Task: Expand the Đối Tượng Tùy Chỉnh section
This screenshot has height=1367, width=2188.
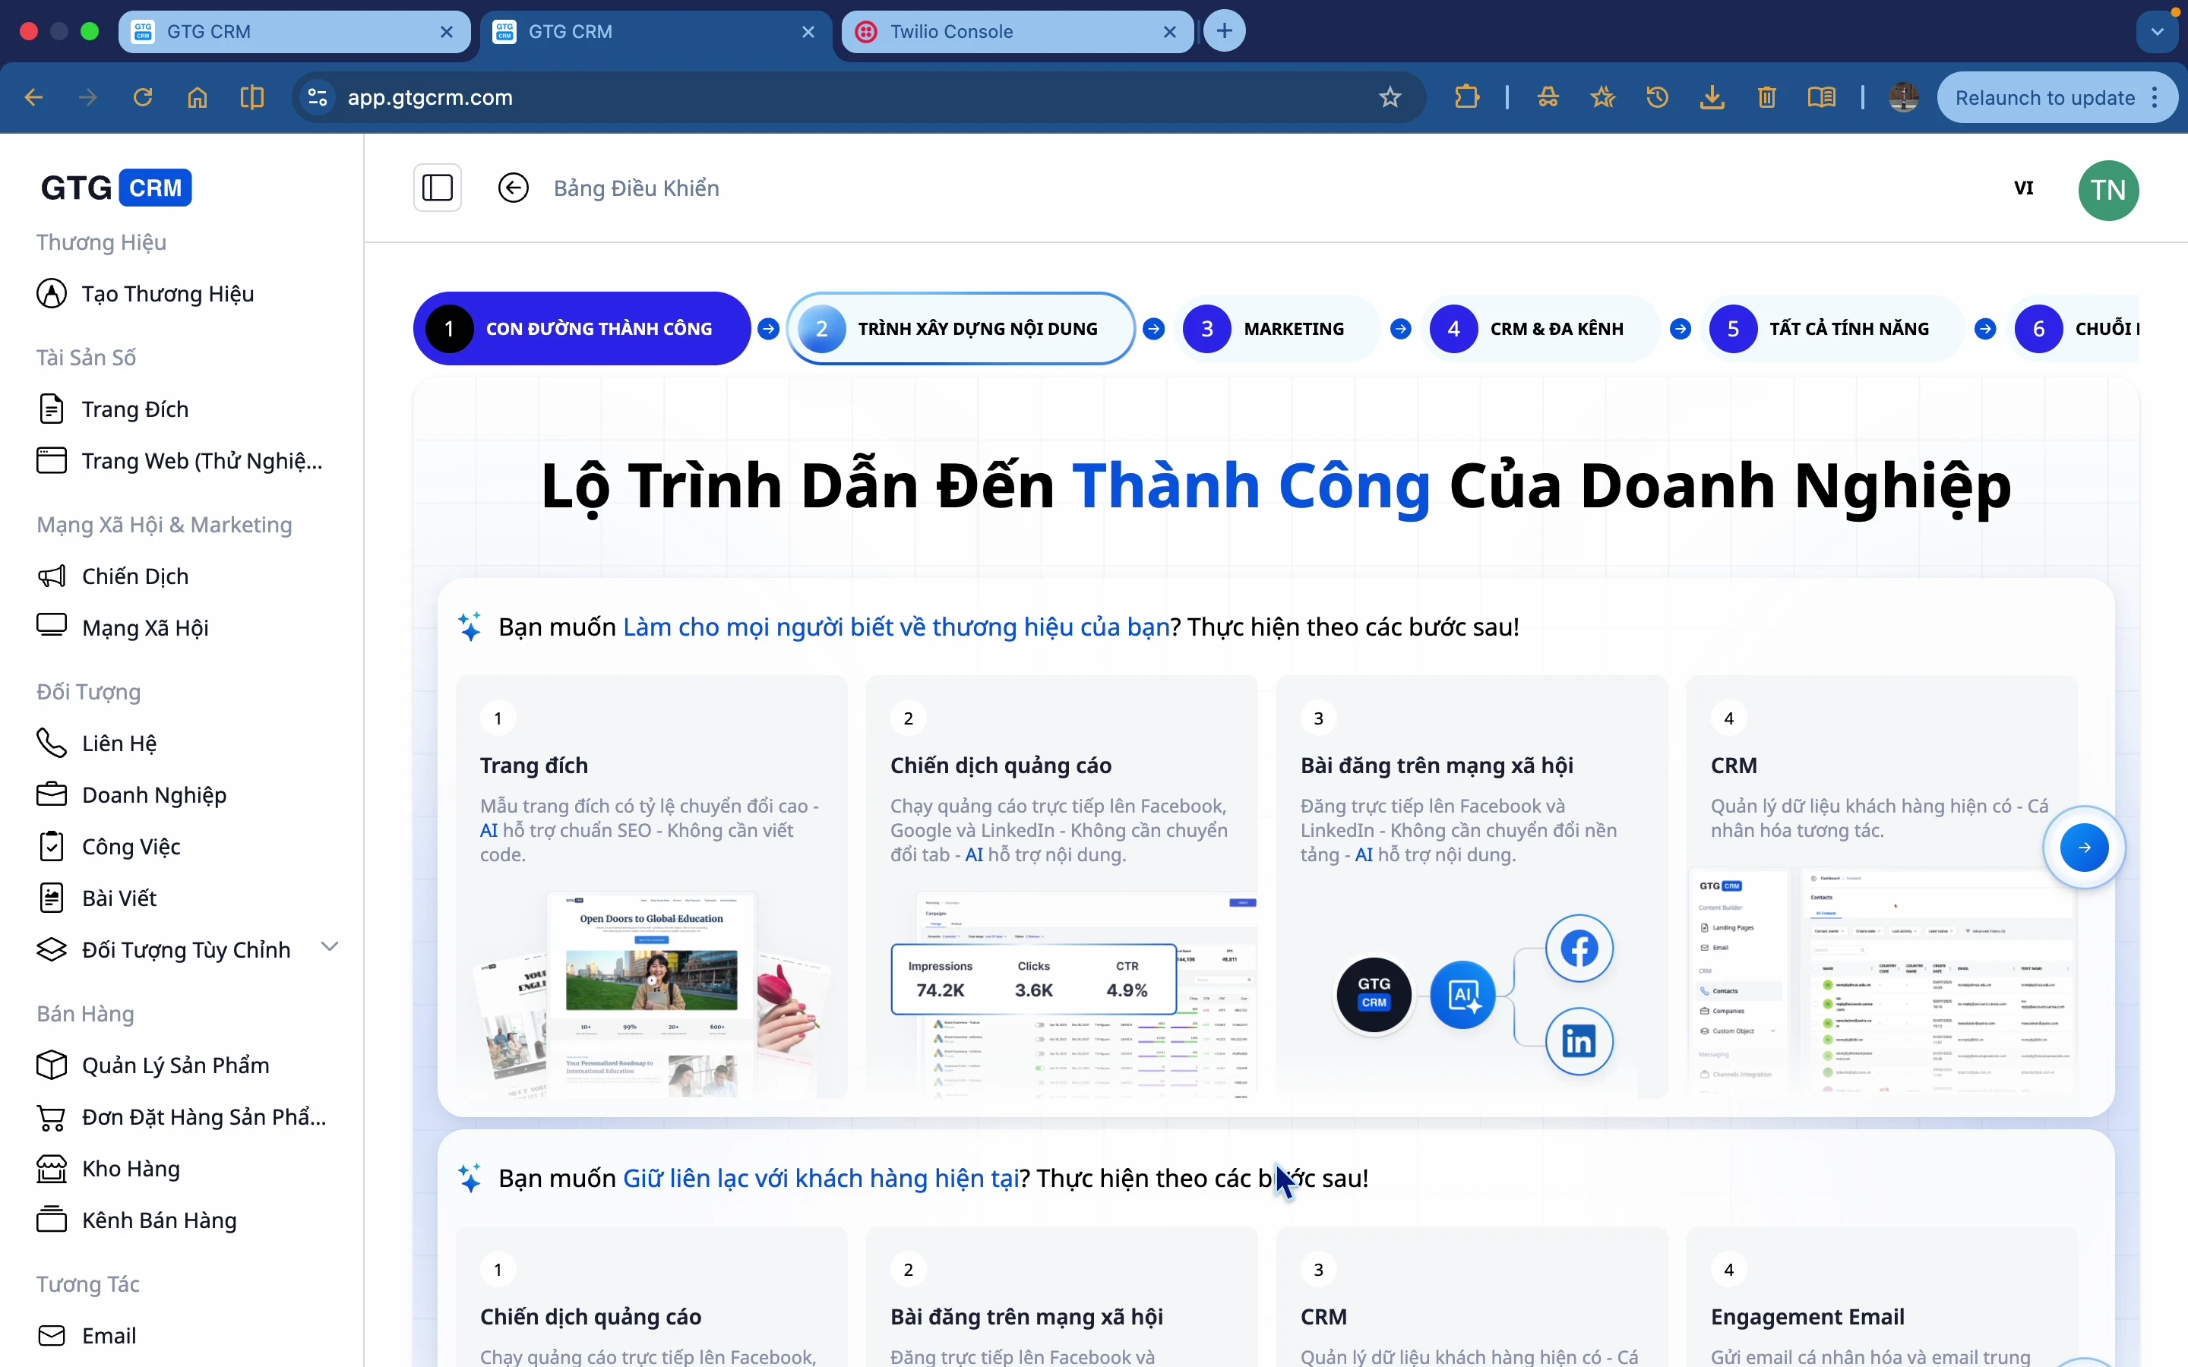Action: tap(330, 946)
